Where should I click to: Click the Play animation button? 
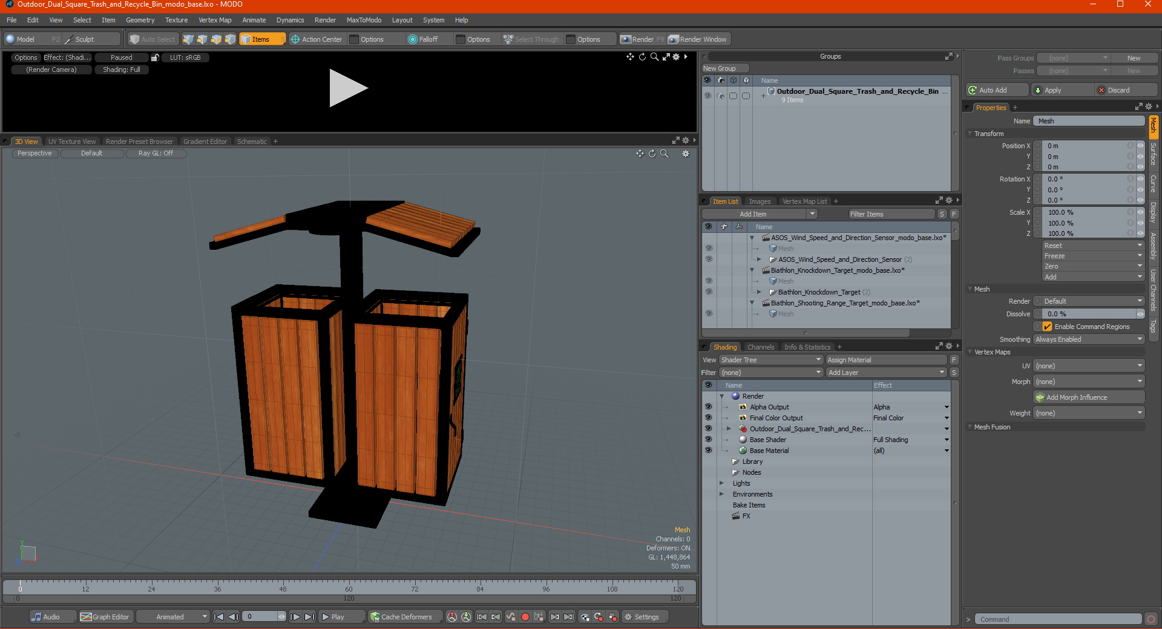341,617
